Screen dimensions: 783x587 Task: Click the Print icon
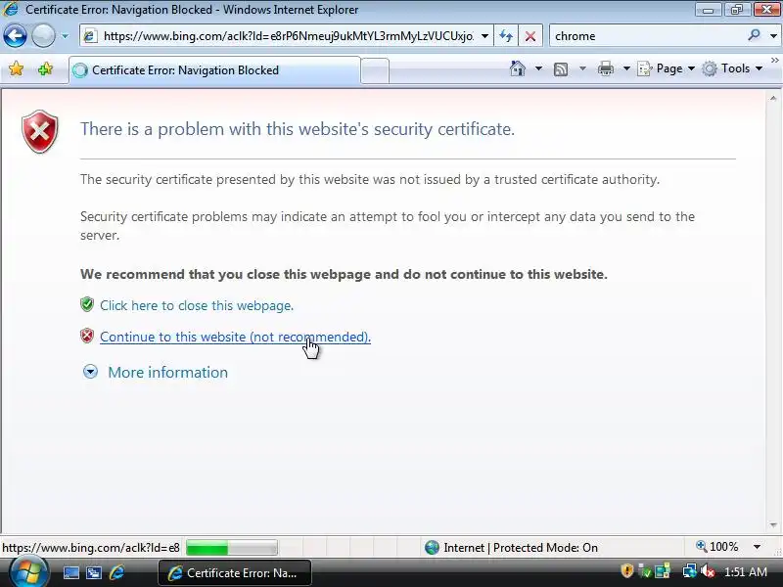point(606,68)
